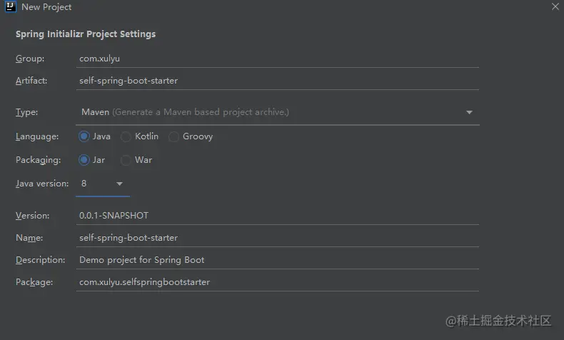Select the Kotlin language radio button
The image size is (564, 340).
click(x=126, y=136)
